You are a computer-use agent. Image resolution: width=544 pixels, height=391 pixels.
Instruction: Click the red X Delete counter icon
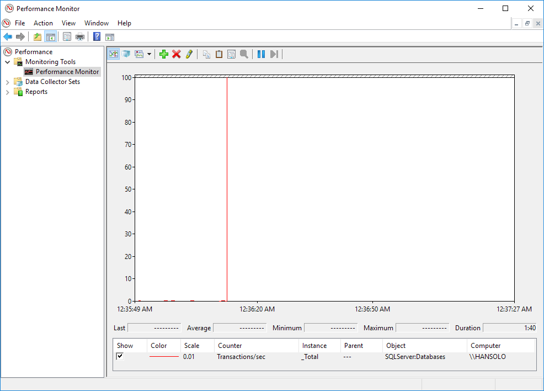click(177, 54)
